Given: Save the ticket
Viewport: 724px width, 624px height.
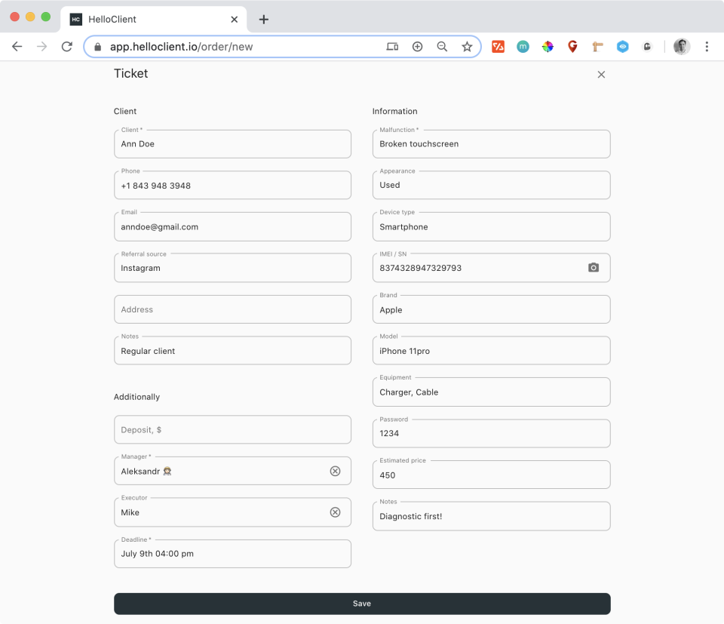Looking at the screenshot, I should 362,604.
